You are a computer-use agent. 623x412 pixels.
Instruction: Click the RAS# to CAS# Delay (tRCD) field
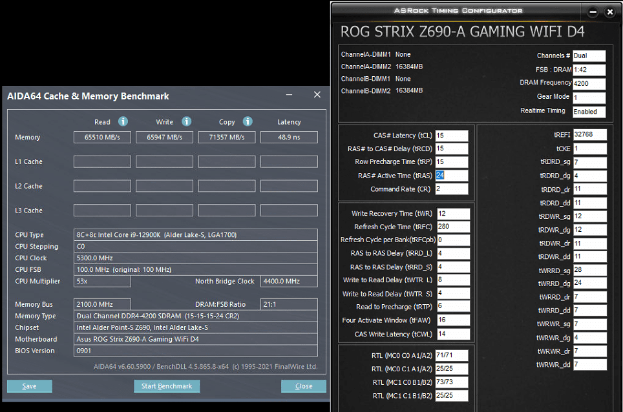click(x=452, y=149)
